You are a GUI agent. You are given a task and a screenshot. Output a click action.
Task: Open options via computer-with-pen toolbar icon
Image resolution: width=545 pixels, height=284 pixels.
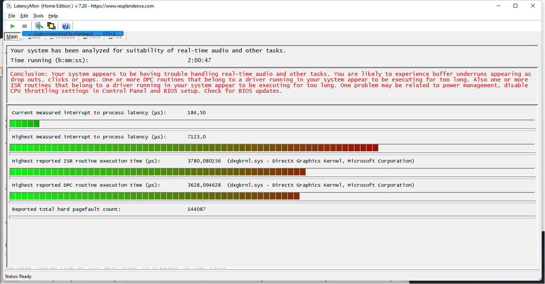tap(39, 26)
